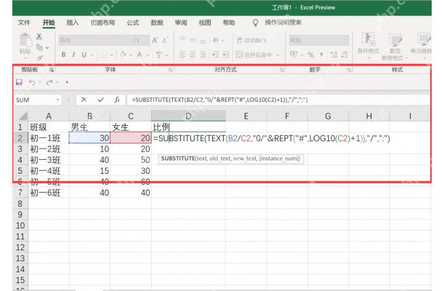
Task: Switch to the Formulas (公式) tab
Action: point(133,23)
